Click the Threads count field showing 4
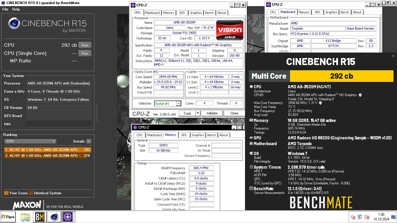This screenshot has width=397, height=223. click(236, 103)
